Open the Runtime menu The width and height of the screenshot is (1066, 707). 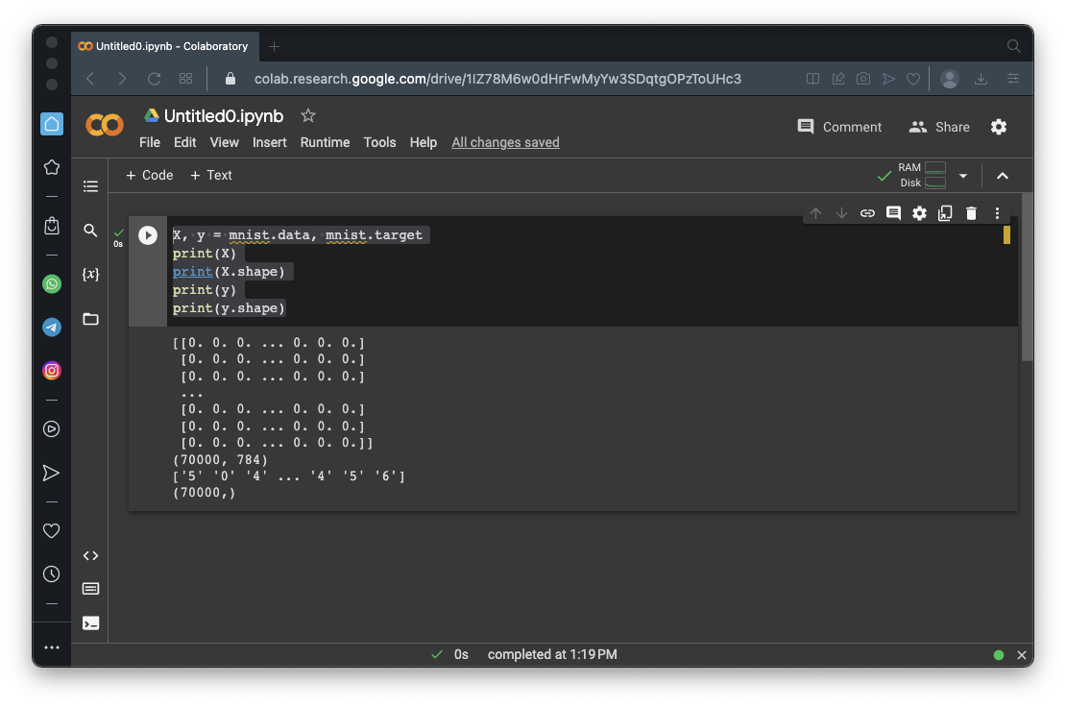(x=325, y=142)
